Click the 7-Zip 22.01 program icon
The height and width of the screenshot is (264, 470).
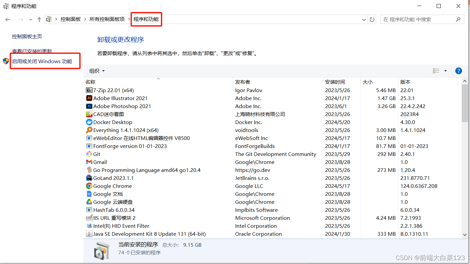89,90
